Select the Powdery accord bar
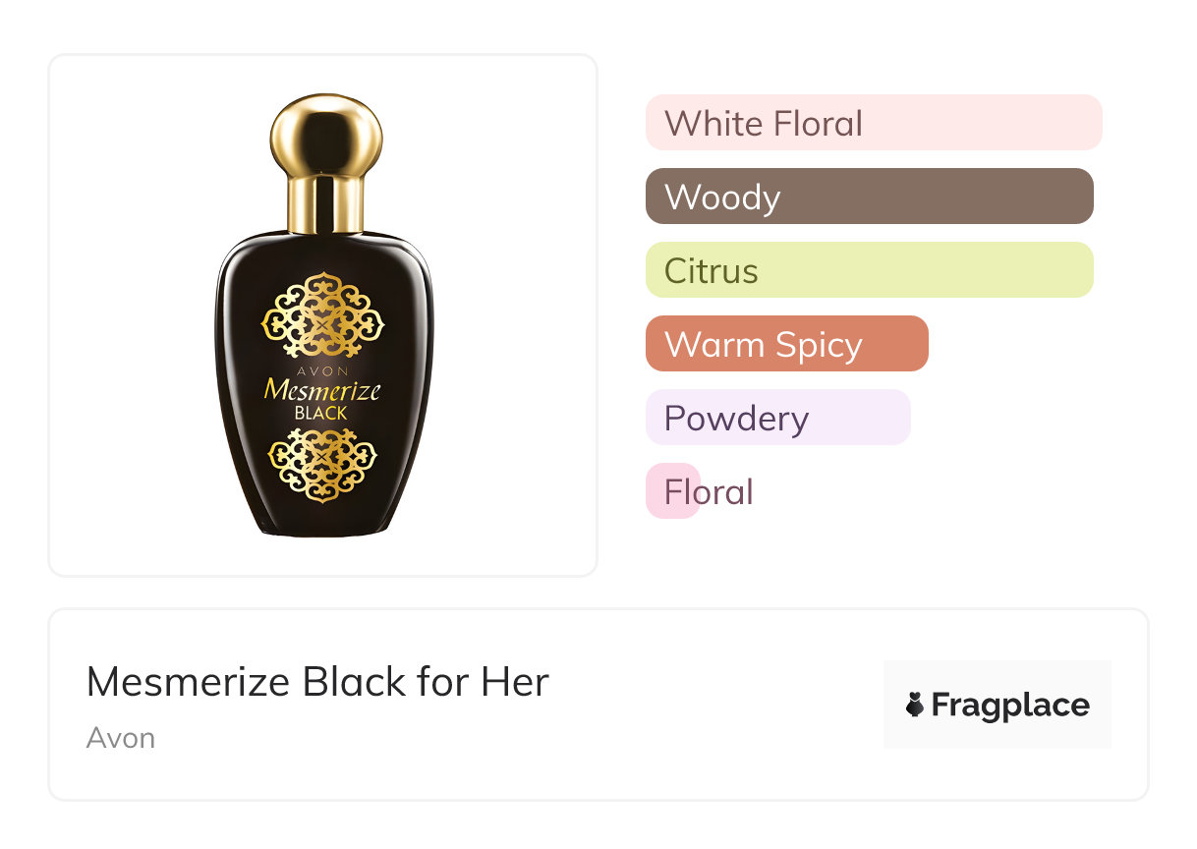Viewport: 1197px width, 849px height. 777,418
